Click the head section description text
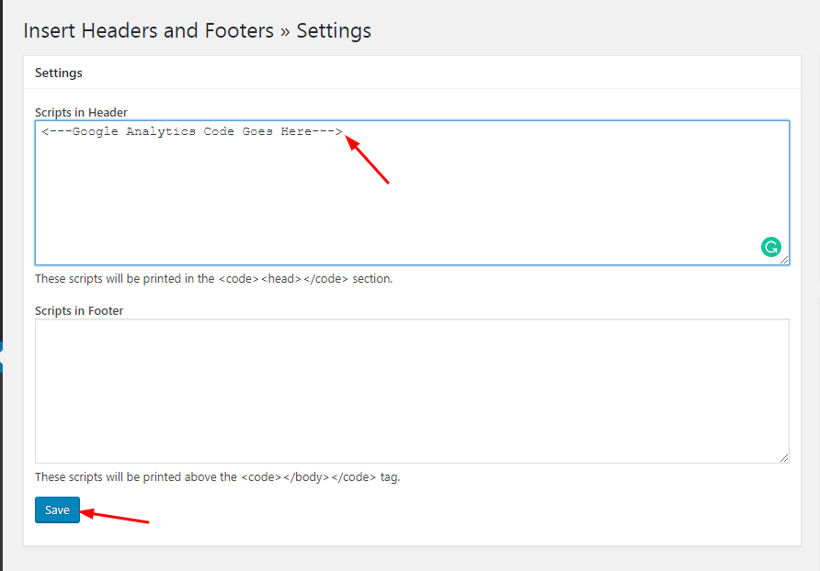The width and height of the screenshot is (820, 571). [213, 278]
